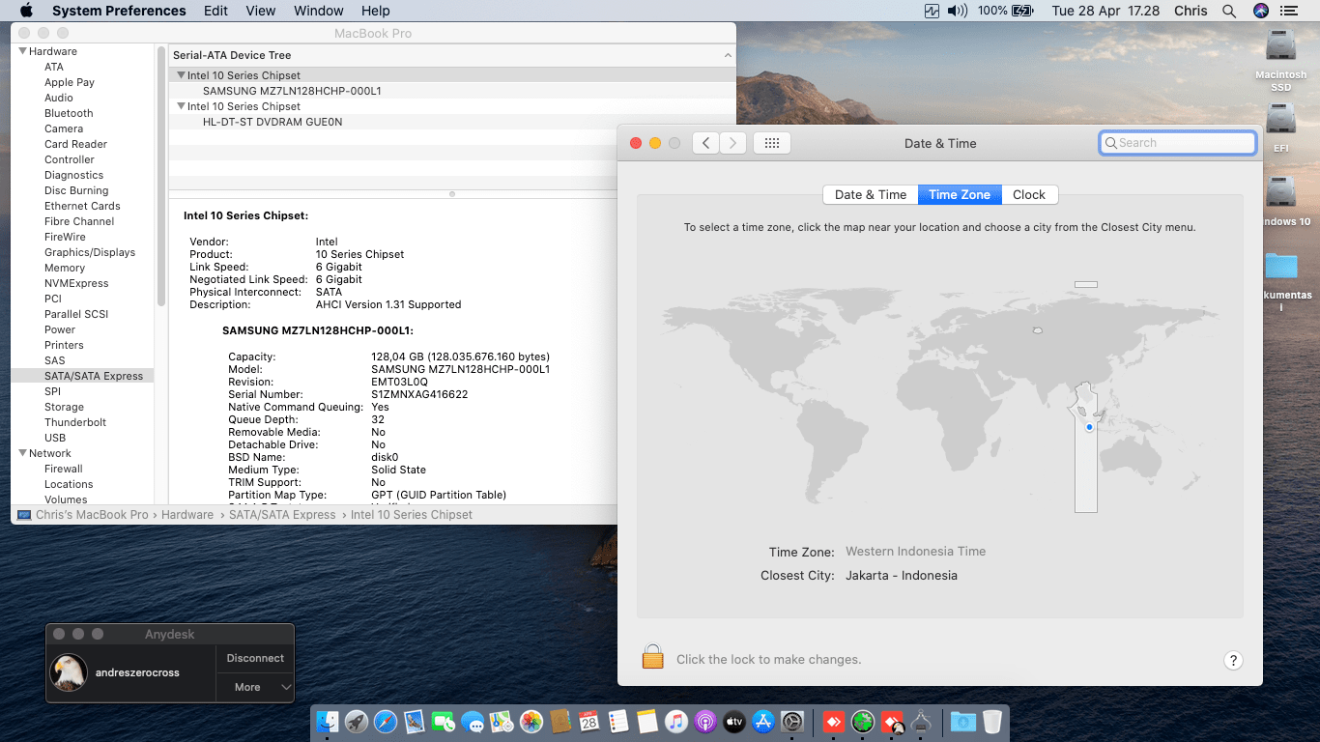The width and height of the screenshot is (1320, 742).
Task: Launch Safari from the Dock
Action: point(386,722)
